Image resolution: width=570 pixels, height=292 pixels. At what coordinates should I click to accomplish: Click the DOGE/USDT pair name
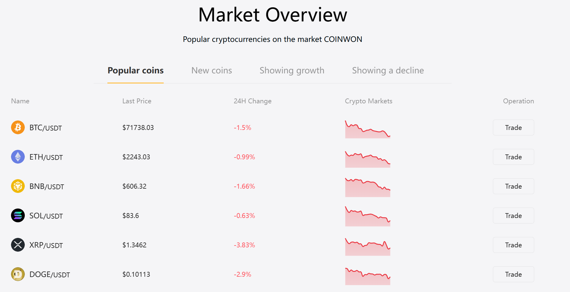pyautogui.click(x=50, y=275)
